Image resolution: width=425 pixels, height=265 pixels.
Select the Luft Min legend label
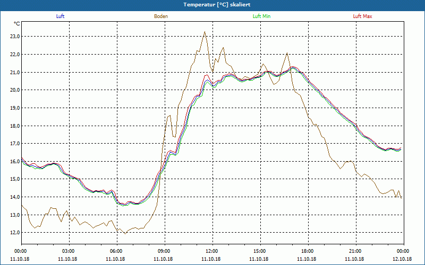coord(261,16)
